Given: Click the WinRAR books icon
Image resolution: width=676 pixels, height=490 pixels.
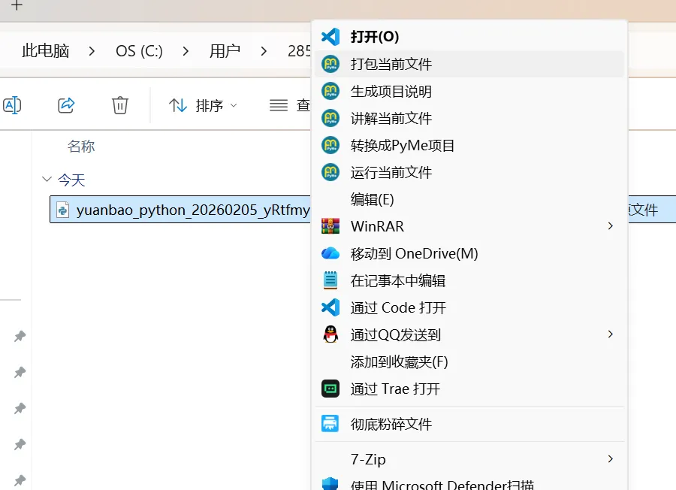Looking at the screenshot, I should coord(330,226).
